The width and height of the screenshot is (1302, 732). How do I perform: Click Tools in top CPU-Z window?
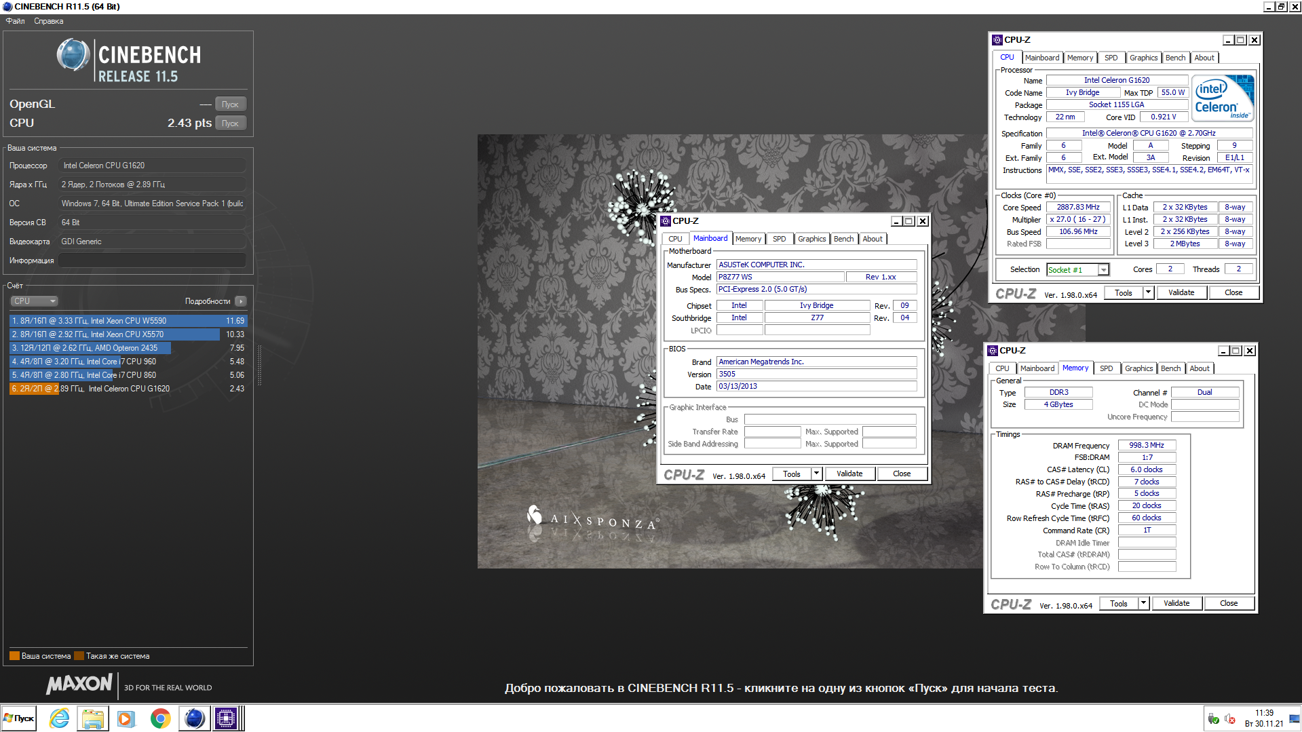[x=1124, y=293]
